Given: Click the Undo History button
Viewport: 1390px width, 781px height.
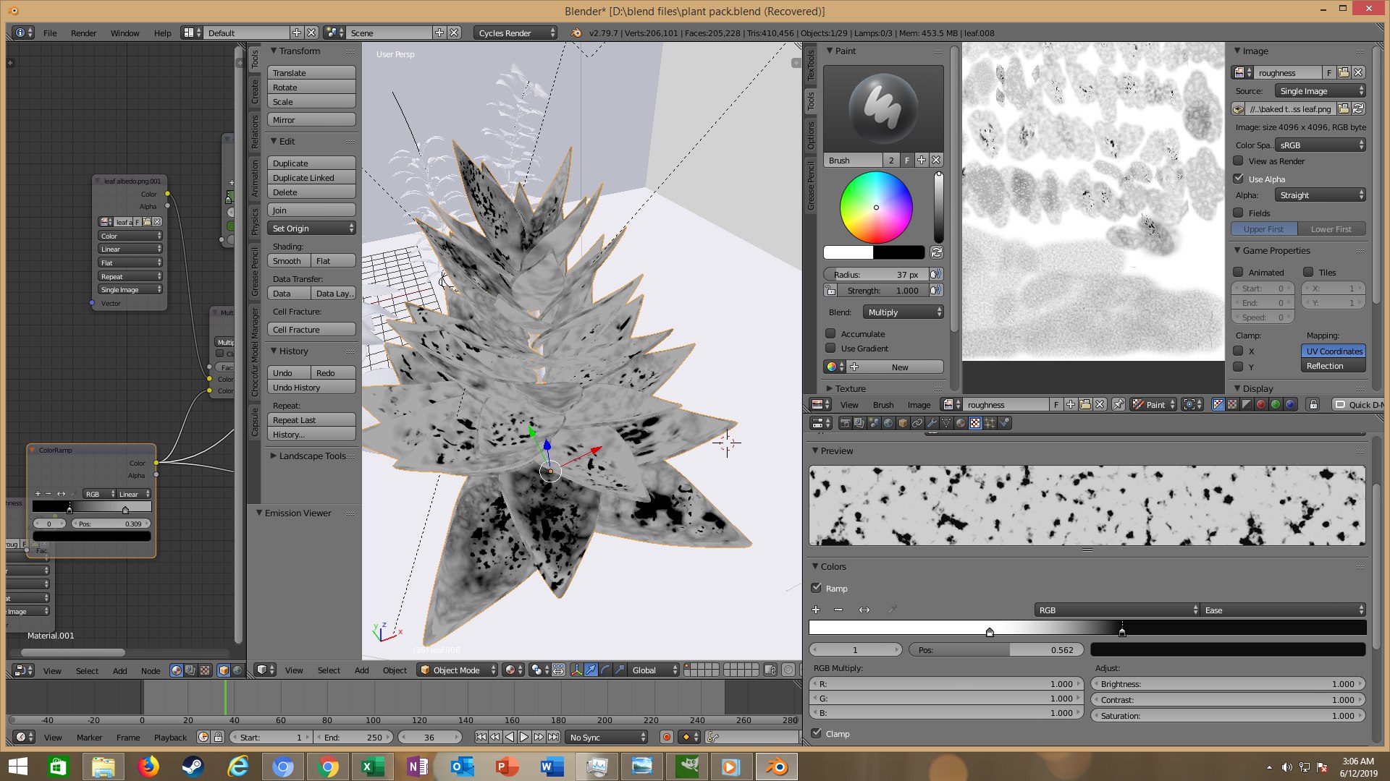Looking at the screenshot, I should click(x=311, y=388).
